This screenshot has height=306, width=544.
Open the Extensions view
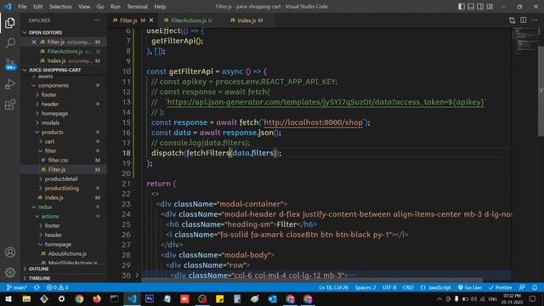click(9, 105)
